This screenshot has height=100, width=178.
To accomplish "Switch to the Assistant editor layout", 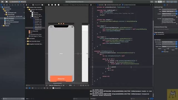I will (x=160, y=2).
